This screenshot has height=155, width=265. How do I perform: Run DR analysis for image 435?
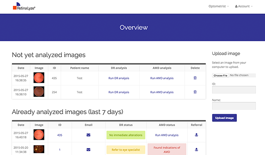[119, 78]
